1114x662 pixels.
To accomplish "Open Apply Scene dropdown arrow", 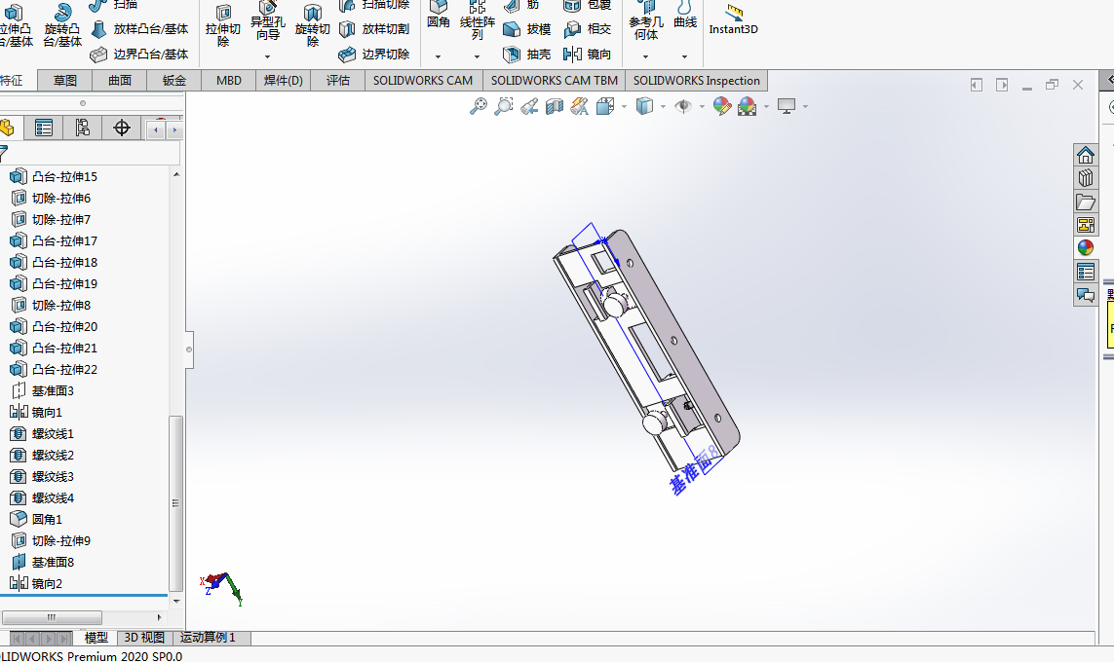I will [766, 107].
